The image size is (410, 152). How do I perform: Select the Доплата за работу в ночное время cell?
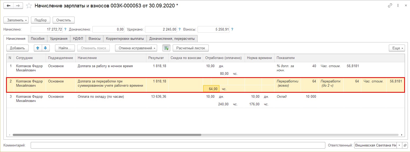[x=111, y=70]
